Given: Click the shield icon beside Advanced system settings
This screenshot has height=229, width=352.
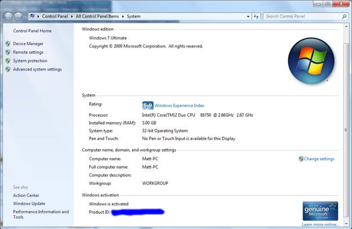Looking at the screenshot, I should pyautogui.click(x=8, y=69).
